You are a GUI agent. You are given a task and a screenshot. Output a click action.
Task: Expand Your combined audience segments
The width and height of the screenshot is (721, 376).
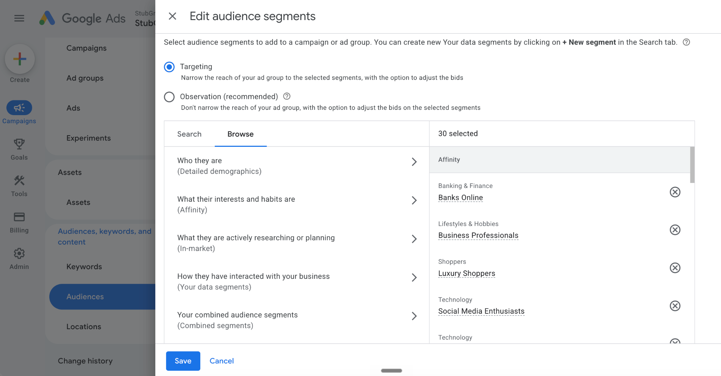[x=297, y=320]
